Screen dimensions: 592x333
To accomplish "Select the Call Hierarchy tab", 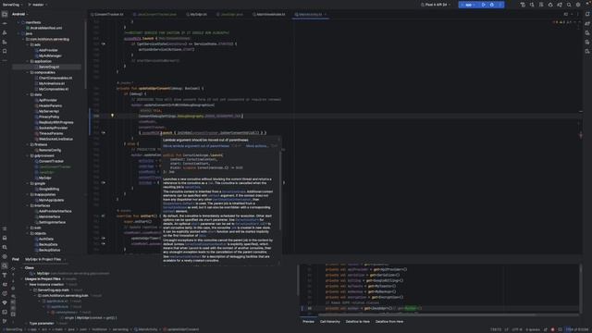I will [330, 321].
